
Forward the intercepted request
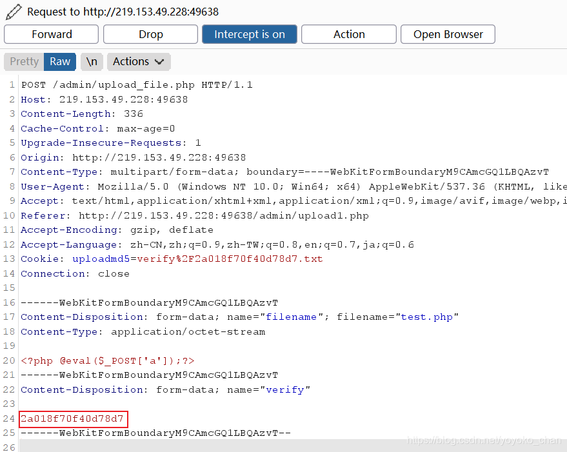(52, 34)
